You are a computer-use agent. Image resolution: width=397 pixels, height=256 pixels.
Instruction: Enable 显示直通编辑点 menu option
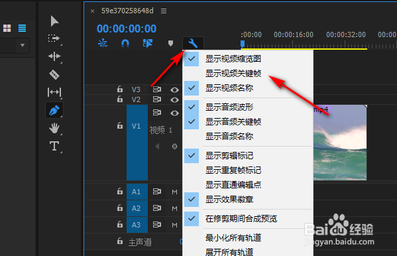tap(248, 185)
